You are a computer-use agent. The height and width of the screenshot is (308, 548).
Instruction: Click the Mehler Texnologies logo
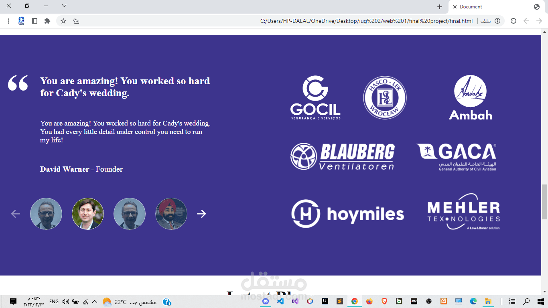[x=464, y=212]
